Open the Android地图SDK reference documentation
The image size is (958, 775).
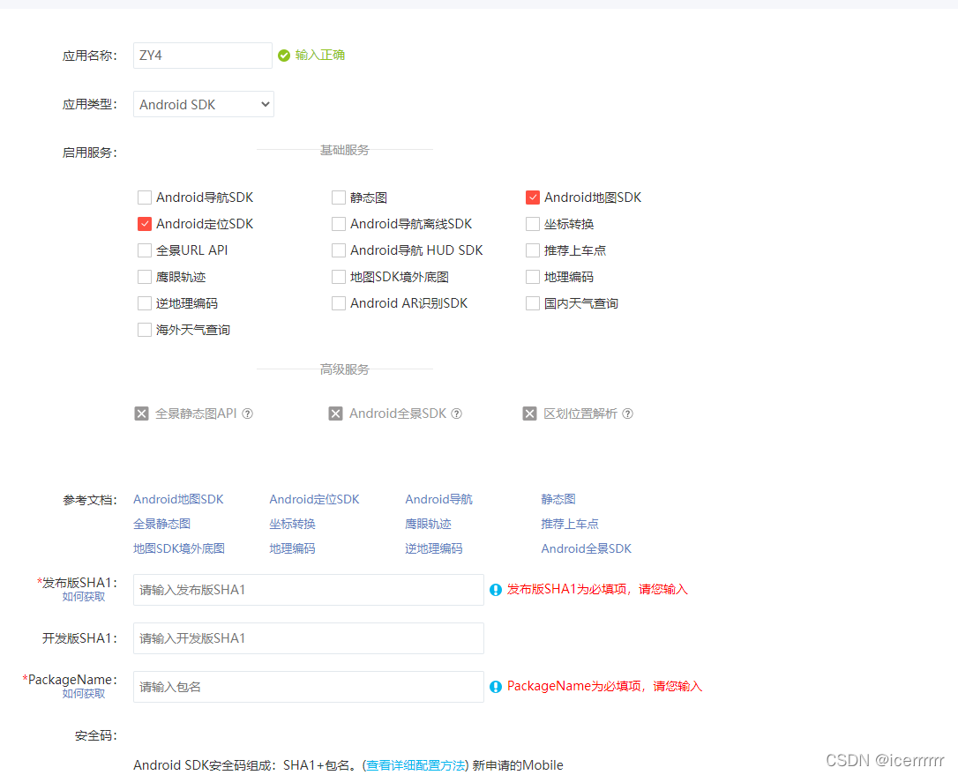tap(177, 499)
